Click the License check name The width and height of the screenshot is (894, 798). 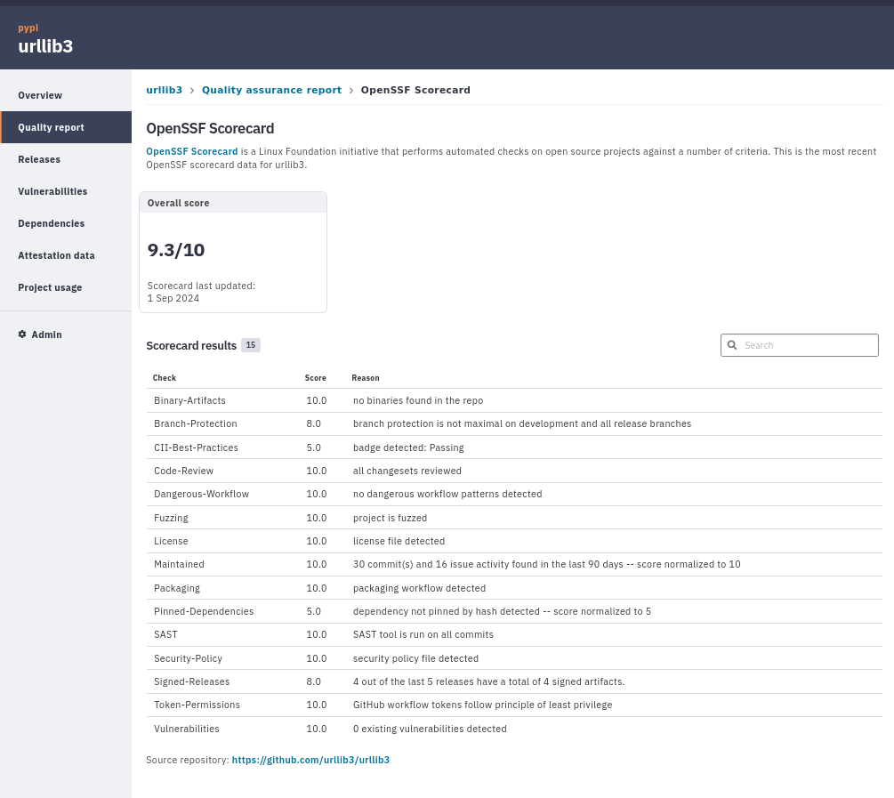(171, 541)
